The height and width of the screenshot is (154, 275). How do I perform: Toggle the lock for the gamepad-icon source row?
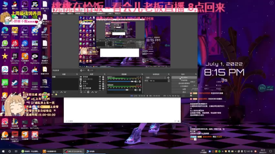click(x=103, y=77)
